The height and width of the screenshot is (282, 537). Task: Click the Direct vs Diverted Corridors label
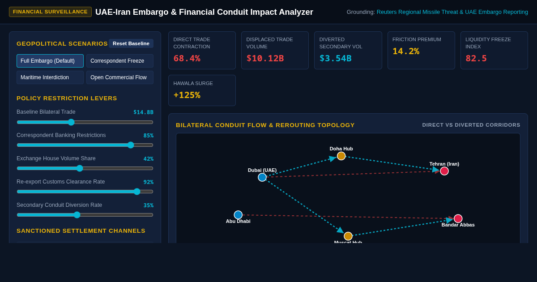click(471, 125)
